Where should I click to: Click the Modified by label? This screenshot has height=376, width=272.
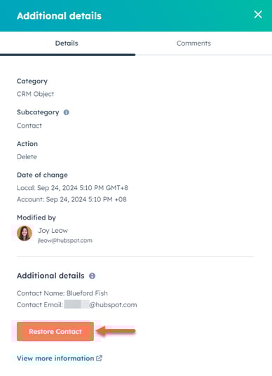(x=36, y=217)
